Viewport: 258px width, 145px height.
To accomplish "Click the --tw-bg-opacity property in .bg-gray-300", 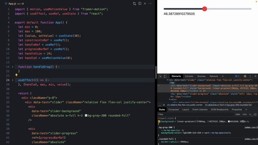I will pyautogui.click(x=171, y=130).
